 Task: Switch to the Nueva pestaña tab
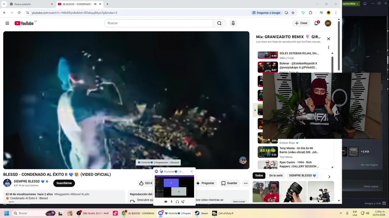coord(30,4)
